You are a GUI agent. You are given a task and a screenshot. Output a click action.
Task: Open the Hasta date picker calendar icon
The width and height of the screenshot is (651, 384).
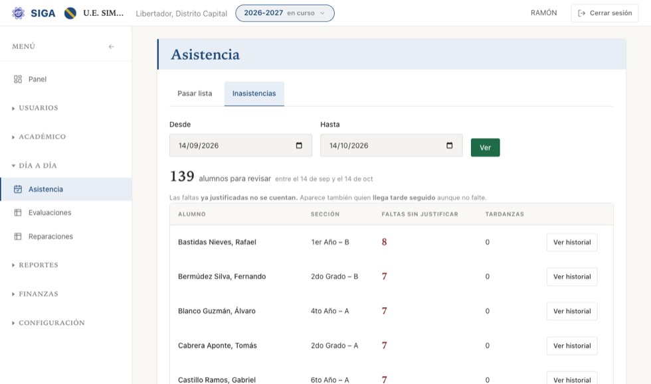[x=449, y=145]
